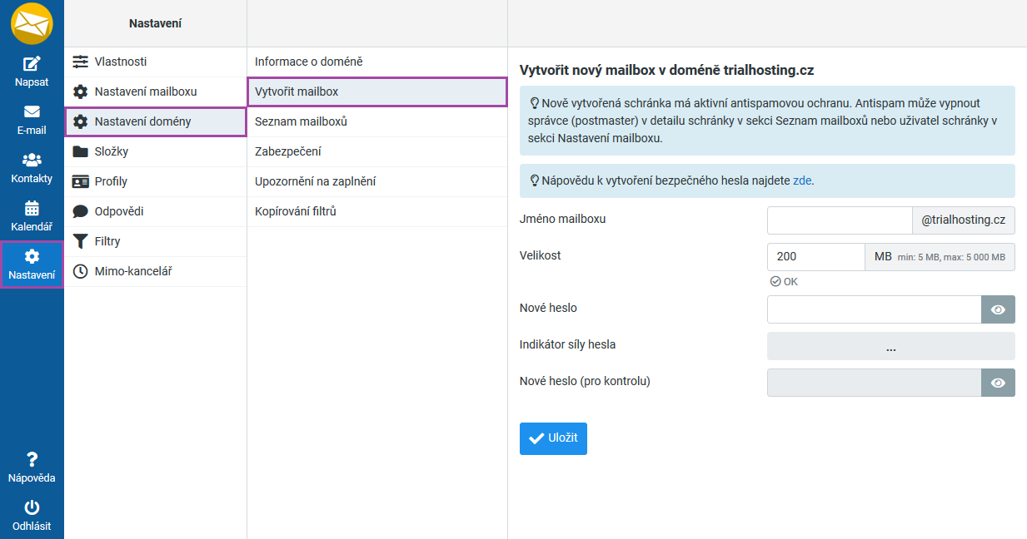
Task: Select Nastavení gear in left sidebar
Action: [x=32, y=257]
